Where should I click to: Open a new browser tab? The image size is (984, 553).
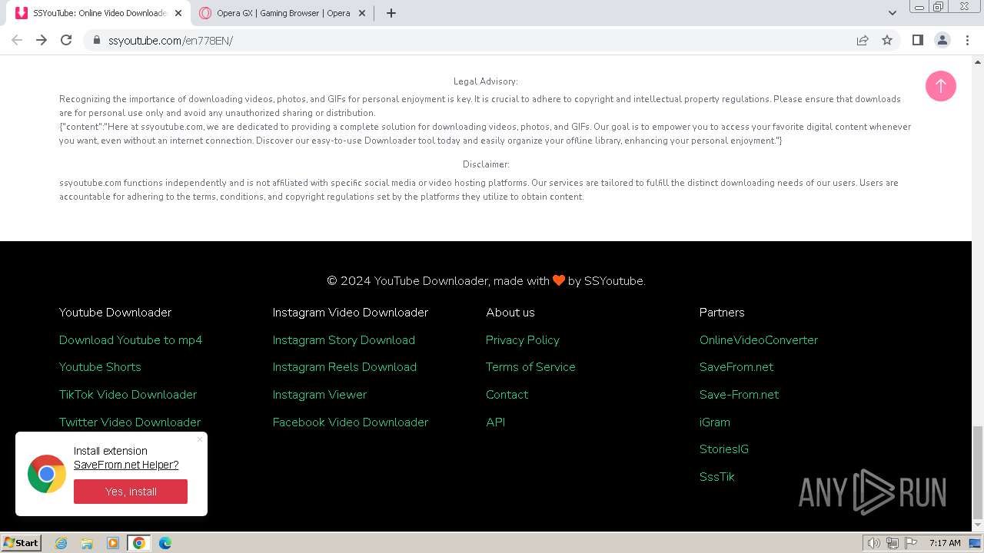(x=391, y=13)
